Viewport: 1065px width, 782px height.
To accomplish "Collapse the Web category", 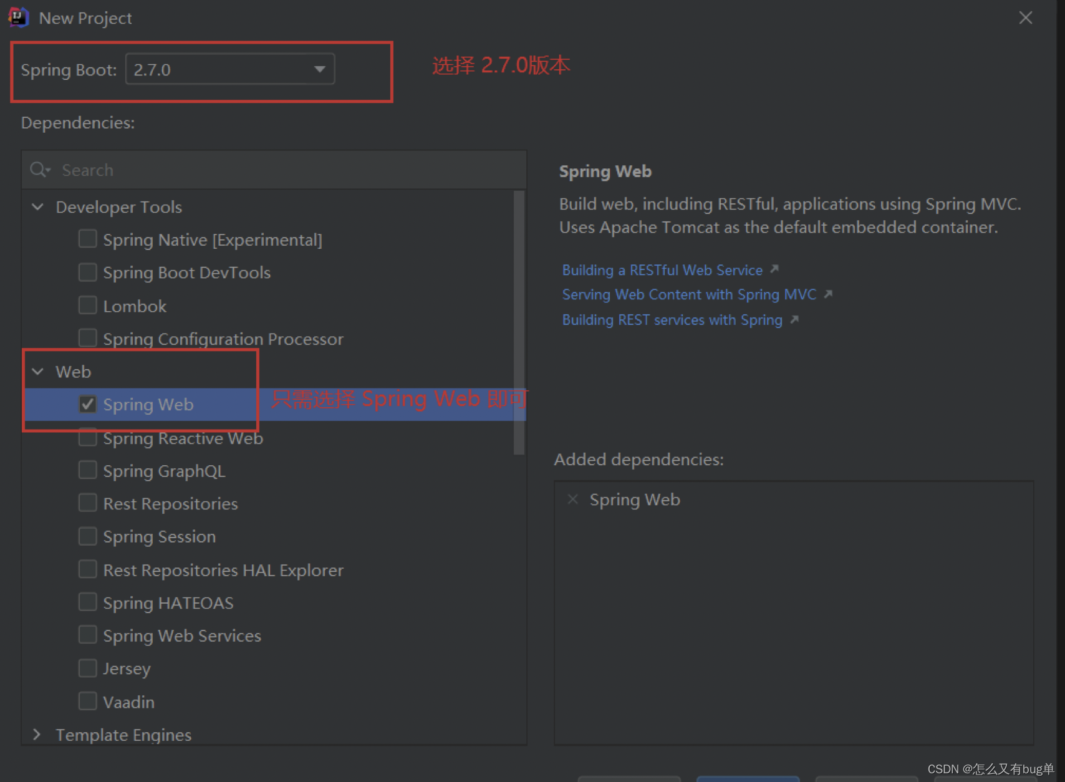I will coord(37,372).
